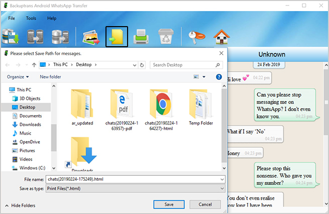Open the Organize dropdown
Viewport: 329px width, 214px height.
[18, 77]
